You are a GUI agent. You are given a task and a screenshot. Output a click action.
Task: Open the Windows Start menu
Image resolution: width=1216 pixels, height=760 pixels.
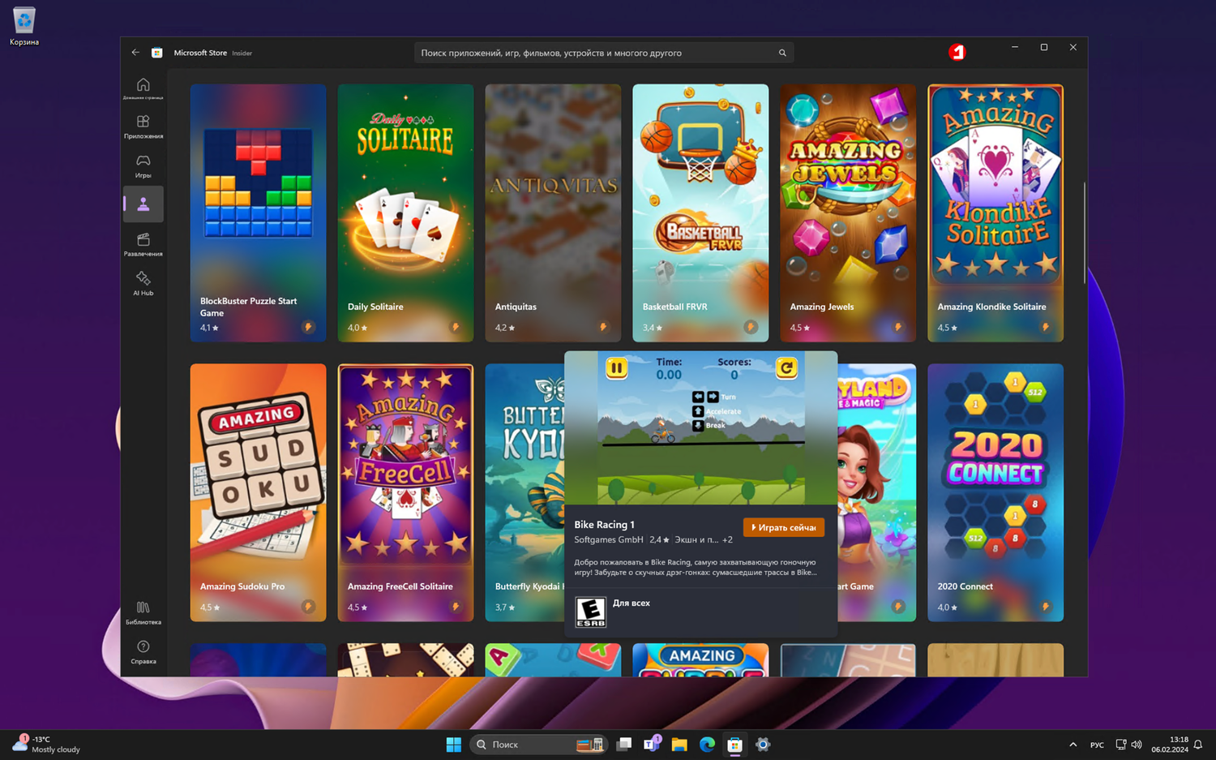coord(454,745)
